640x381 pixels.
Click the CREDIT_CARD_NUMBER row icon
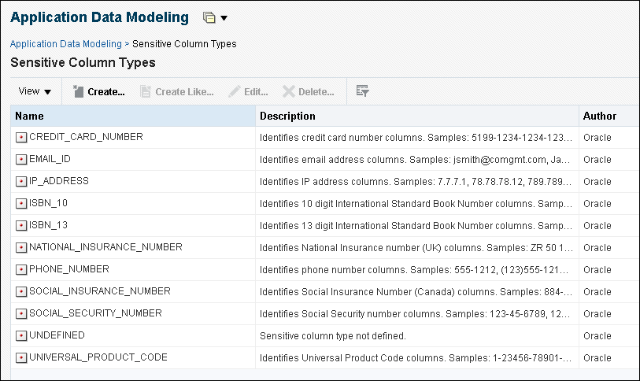(21, 137)
